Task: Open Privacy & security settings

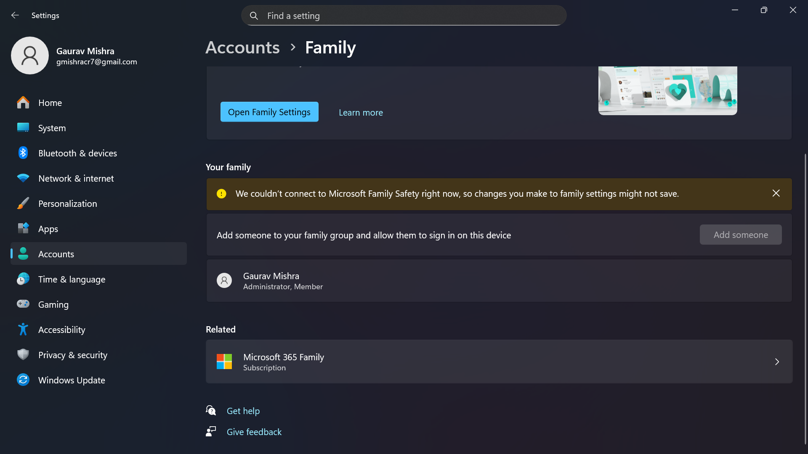Action: click(x=98, y=355)
